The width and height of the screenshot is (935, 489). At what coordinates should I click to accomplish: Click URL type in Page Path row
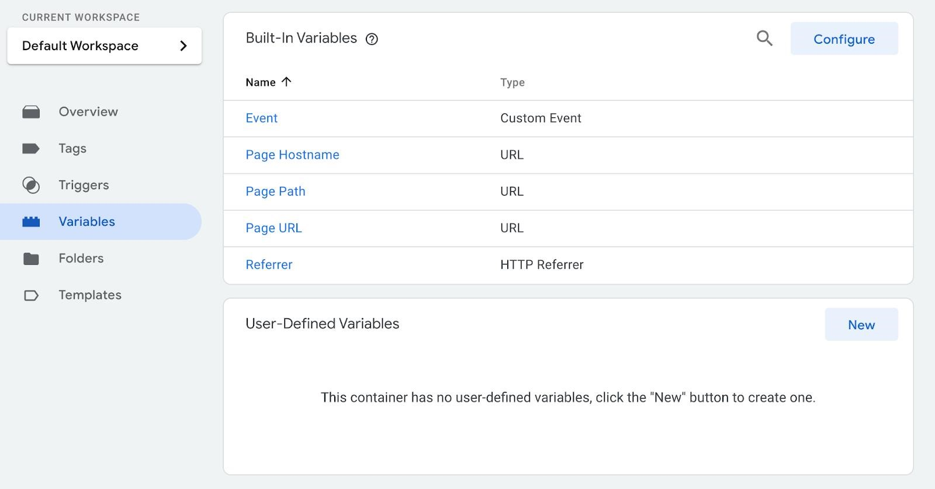(512, 191)
